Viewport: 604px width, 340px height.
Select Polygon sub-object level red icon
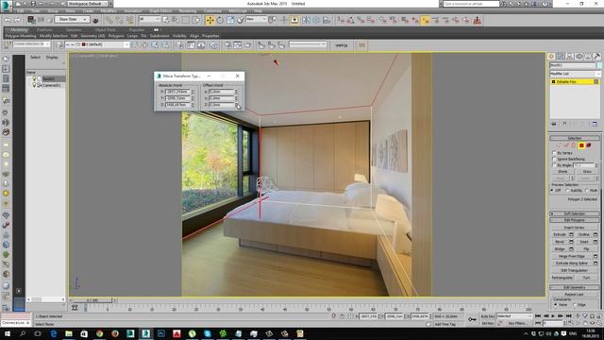(581, 145)
